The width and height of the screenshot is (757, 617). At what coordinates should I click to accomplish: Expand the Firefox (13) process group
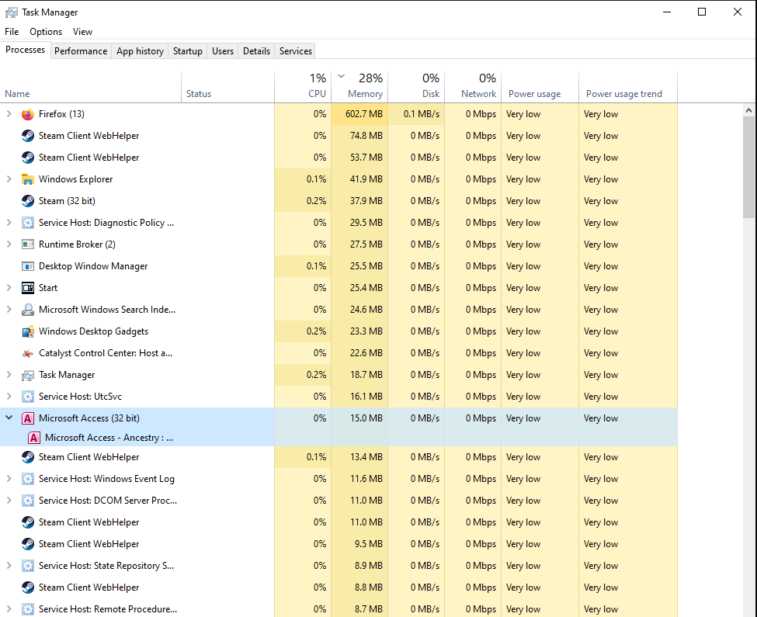coord(9,114)
